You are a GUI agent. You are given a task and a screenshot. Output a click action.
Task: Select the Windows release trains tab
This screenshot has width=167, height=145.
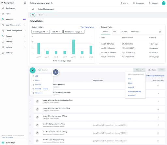[x=135, y=32]
